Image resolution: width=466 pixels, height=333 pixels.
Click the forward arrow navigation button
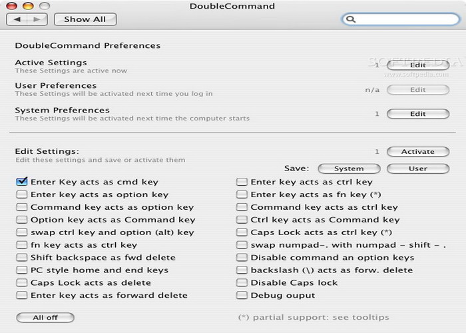pyautogui.click(x=37, y=19)
